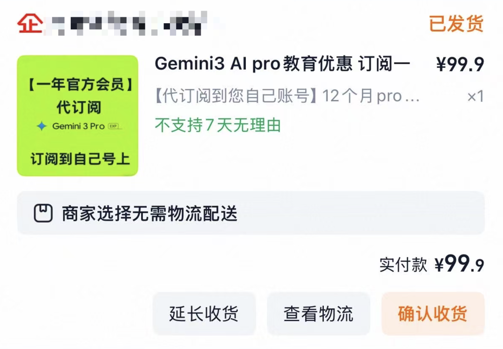
Task: Click the package box icon in logistics bar
Action: 43,213
